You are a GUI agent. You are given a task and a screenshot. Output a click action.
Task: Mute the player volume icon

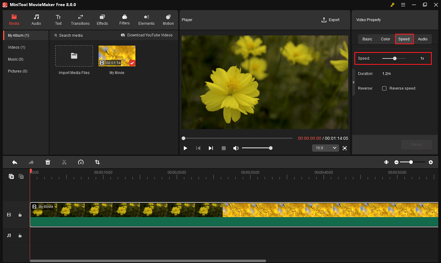236,148
